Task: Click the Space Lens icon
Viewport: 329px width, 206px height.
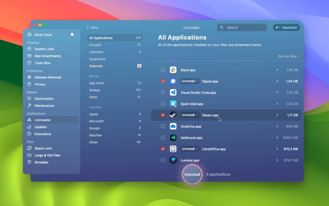Action: (30, 148)
